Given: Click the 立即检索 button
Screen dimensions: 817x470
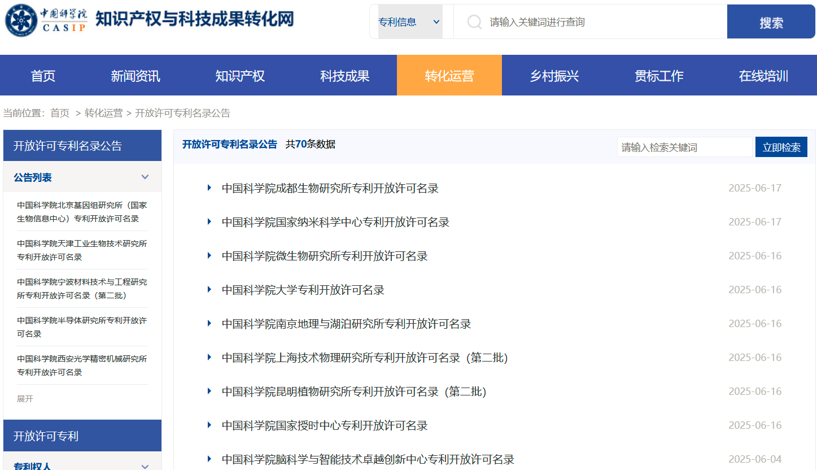Looking at the screenshot, I should [x=781, y=147].
